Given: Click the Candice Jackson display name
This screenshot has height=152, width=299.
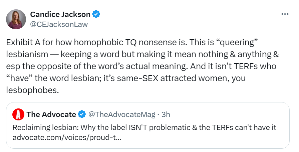Looking at the screenshot, I should pyautogui.click(x=60, y=14).
